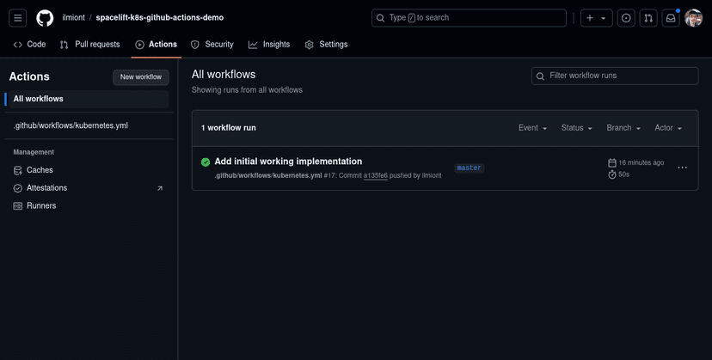Image resolution: width=712 pixels, height=360 pixels.
Task: Click the filter magnifier icon
Action: (x=540, y=76)
